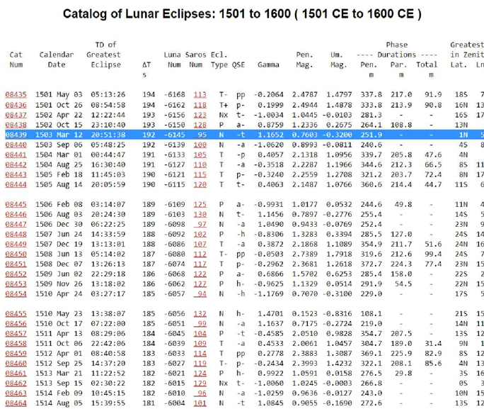The image size is (484, 409).
Task: Select catalog link 08439 in highlighted row
Action: (16, 135)
